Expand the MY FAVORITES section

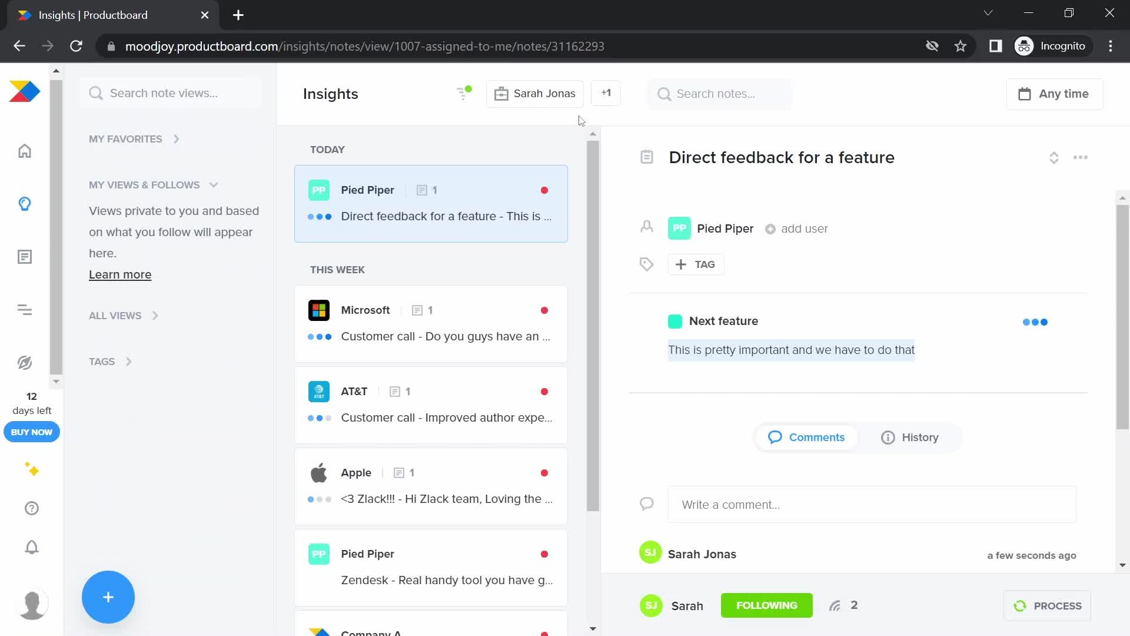[134, 139]
